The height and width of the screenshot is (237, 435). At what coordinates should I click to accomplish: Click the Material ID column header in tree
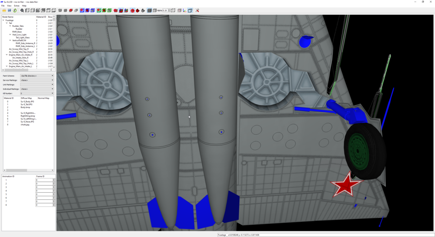[x=41, y=17]
